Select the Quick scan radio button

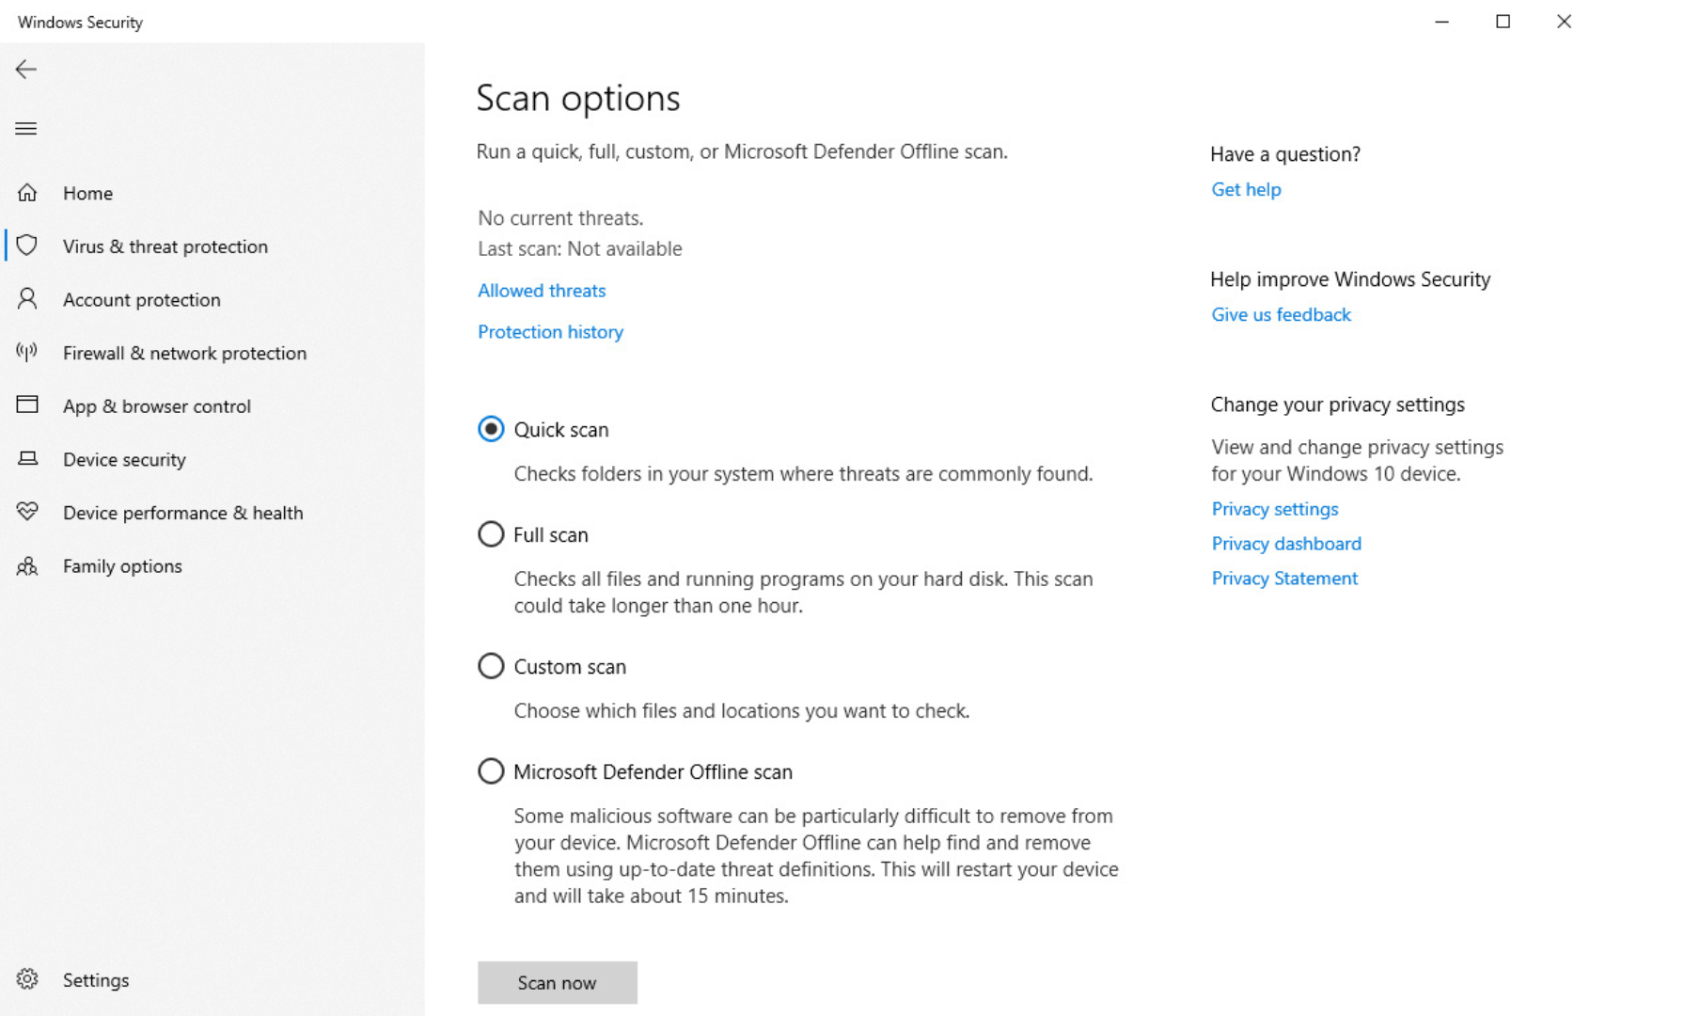(491, 429)
